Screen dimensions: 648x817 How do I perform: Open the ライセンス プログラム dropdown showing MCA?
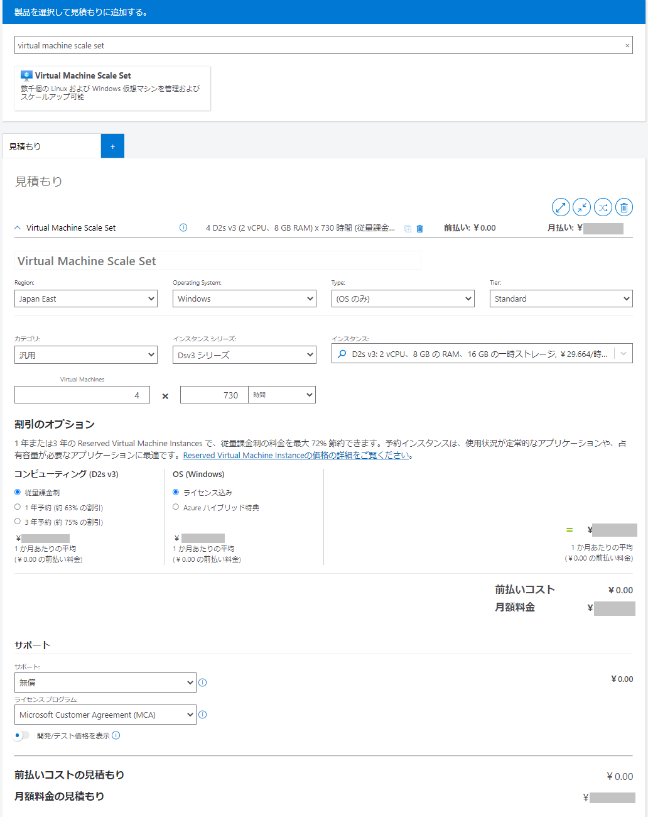pos(105,715)
